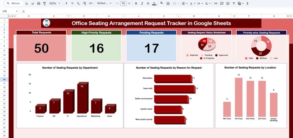Click the Team shift bar
This screenshot has width=293, height=138.
[x=175, y=89]
